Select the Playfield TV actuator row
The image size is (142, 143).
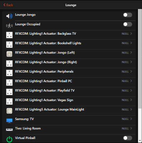[69, 92]
